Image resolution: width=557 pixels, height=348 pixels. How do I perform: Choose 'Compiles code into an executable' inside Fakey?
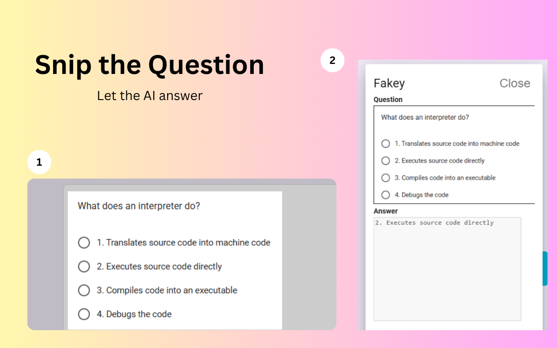386,177
